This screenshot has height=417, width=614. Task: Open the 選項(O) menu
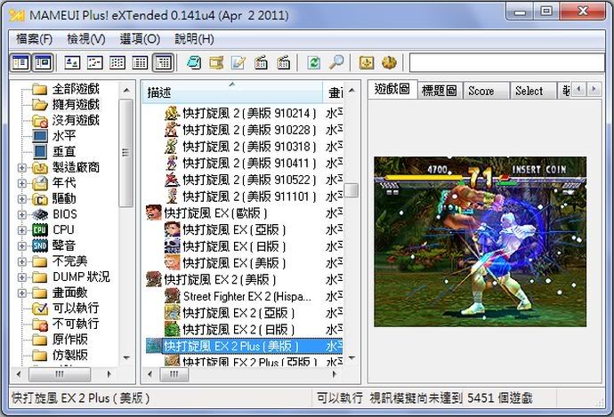140,39
